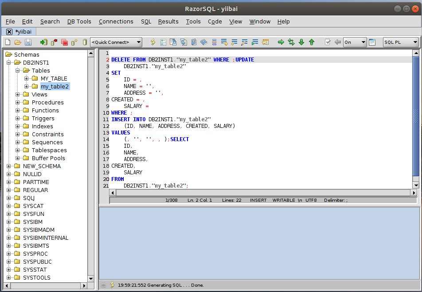The image size is (422, 292).
Task: Click the Open File folder icon
Action: click(x=18, y=42)
